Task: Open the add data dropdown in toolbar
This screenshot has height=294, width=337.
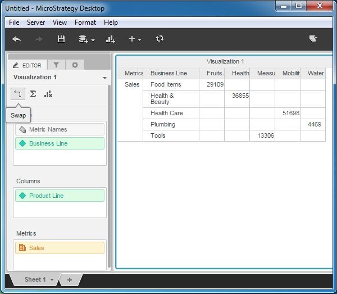Action: (86, 39)
